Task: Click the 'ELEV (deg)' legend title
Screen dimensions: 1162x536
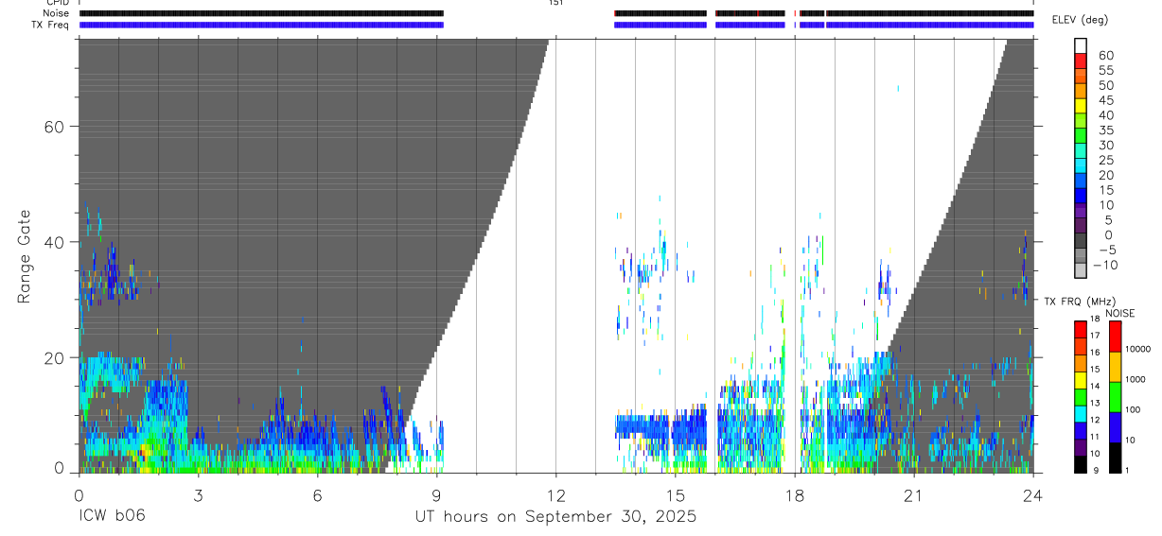Action: [1080, 20]
